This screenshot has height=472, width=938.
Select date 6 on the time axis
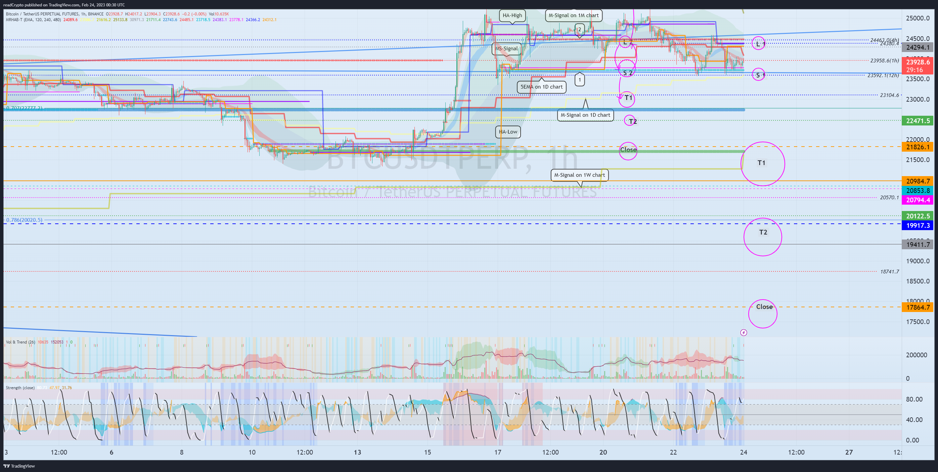click(111, 452)
